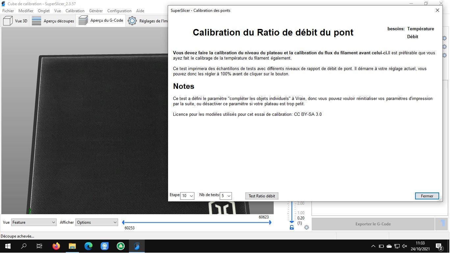The width and height of the screenshot is (450, 254).
Task: Close the Calibration des ponts dialog
Action: [437, 10]
